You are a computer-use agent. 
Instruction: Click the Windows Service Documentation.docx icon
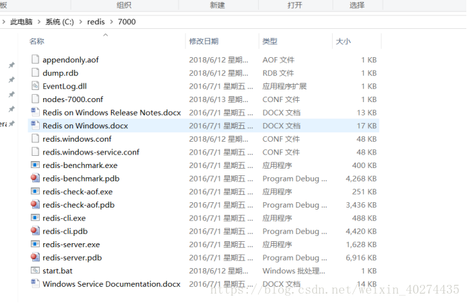pyautogui.click(x=35, y=284)
